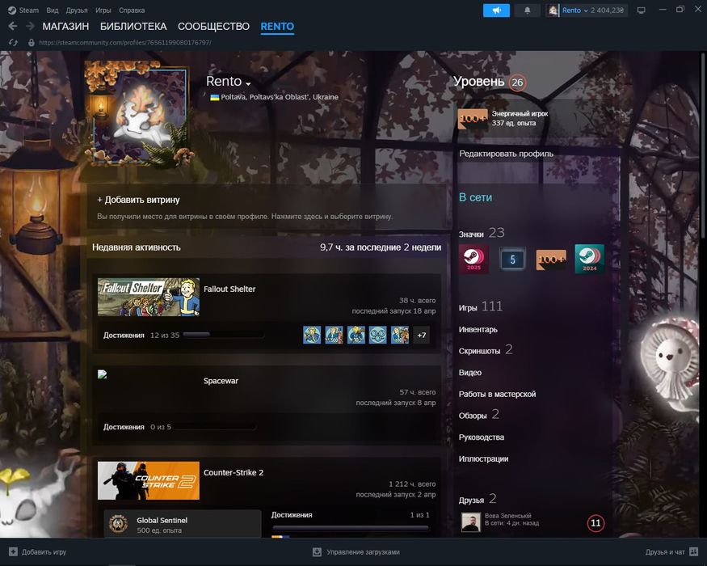Image resolution: width=707 pixels, height=566 pixels.
Task: Switch to the МАГАЗИН tab
Action: pos(65,27)
